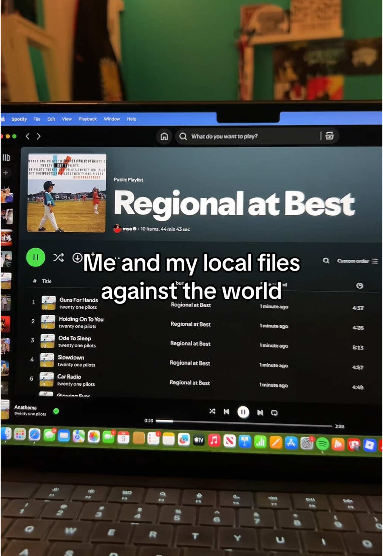This screenshot has width=383, height=556.
Task: Open Photos from the Dock
Action: click(94, 437)
